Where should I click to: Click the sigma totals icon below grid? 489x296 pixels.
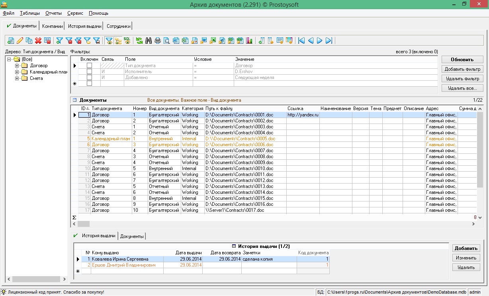74,217
